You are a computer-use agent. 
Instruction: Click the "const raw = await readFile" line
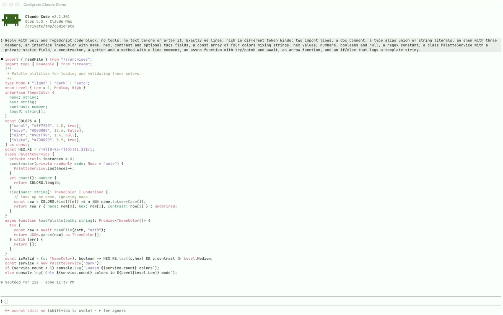click(60, 230)
